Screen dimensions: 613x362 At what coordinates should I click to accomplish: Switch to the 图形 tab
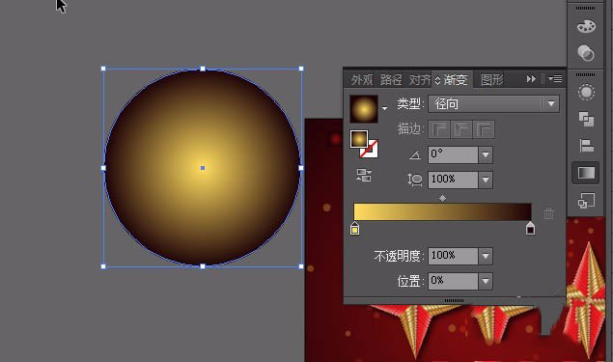tap(491, 80)
